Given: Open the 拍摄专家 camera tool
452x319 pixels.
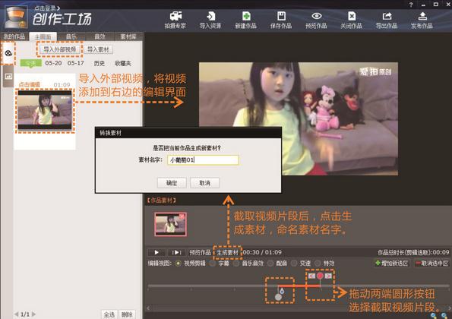Looking at the screenshot, I should 175,20.
